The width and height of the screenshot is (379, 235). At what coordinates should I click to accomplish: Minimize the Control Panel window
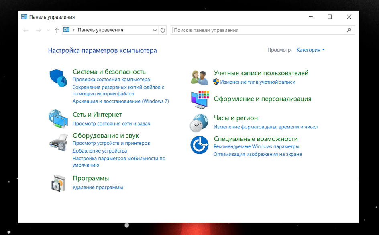pos(311,17)
